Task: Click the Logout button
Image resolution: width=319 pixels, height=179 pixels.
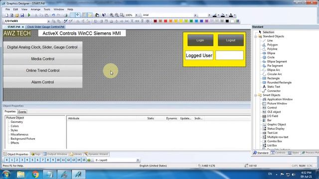Action: [231, 40]
